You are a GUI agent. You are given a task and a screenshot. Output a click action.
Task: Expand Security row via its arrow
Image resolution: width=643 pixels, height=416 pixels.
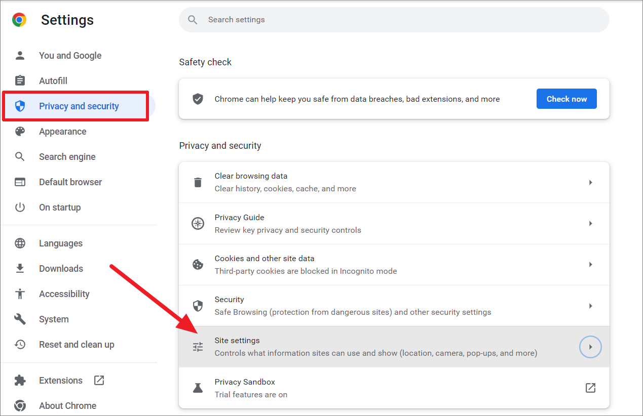click(590, 306)
